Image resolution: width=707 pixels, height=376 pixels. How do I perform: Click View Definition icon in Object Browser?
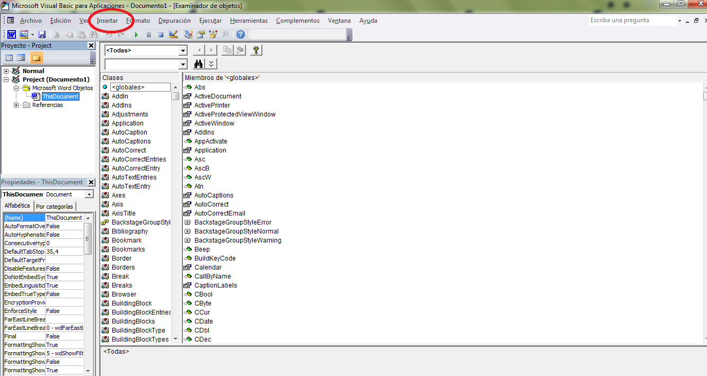pos(240,50)
